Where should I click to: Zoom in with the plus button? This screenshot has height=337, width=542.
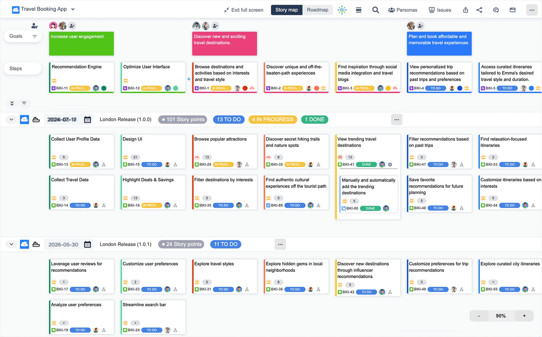(x=524, y=316)
